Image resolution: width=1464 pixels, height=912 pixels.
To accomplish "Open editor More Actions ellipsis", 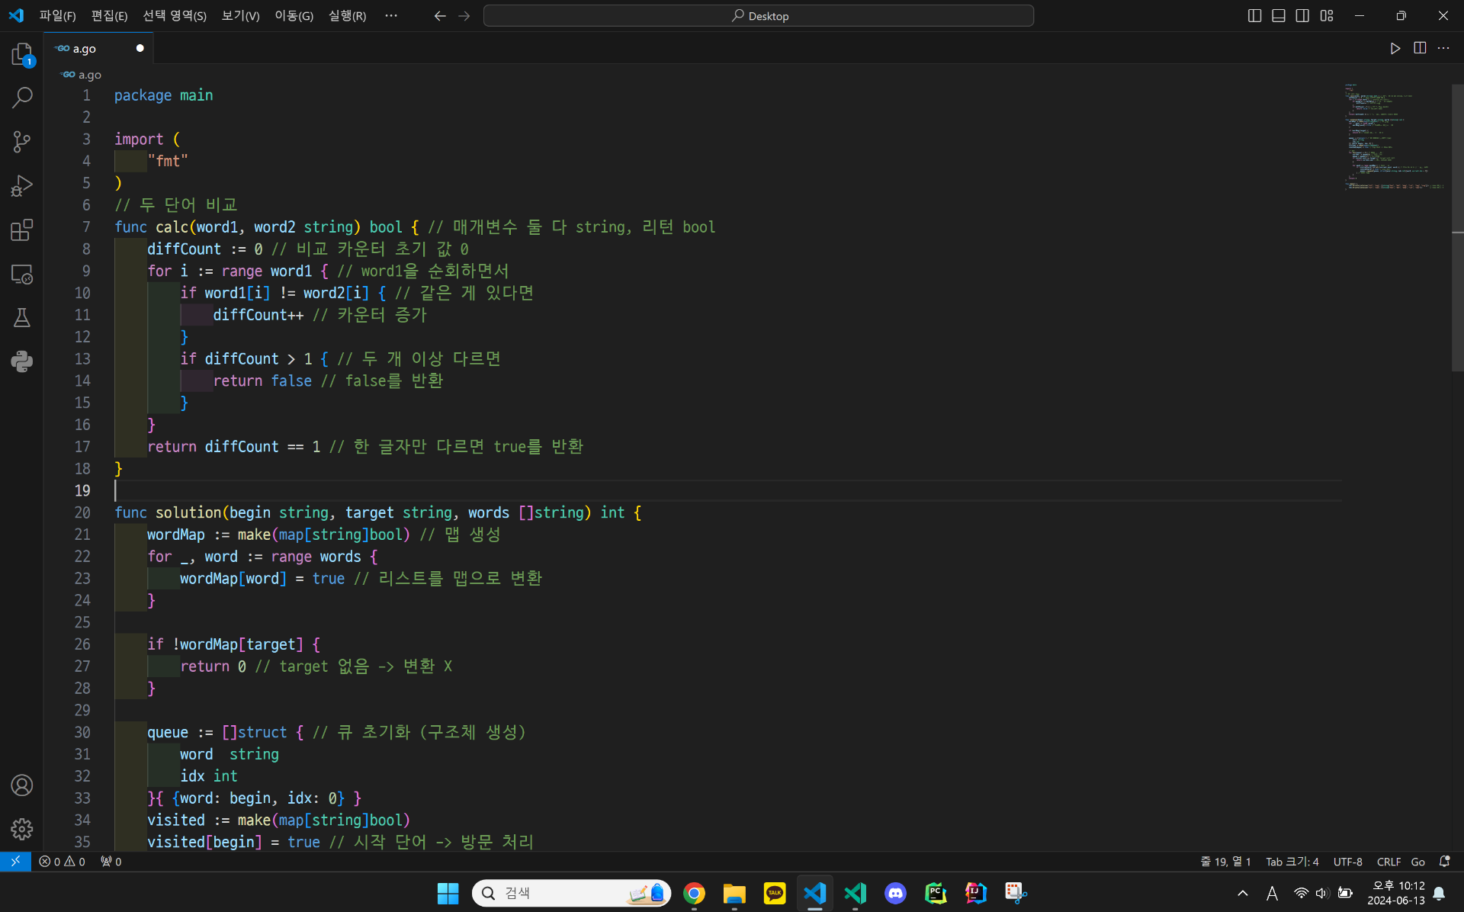I will 1443,48.
